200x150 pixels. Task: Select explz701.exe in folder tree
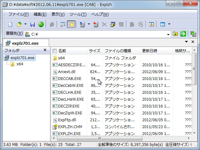coord(20,58)
